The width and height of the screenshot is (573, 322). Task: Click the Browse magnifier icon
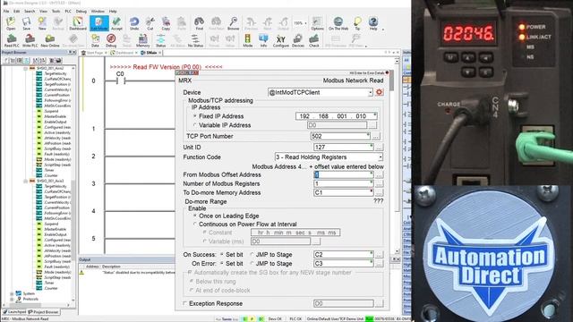[x=233, y=23]
